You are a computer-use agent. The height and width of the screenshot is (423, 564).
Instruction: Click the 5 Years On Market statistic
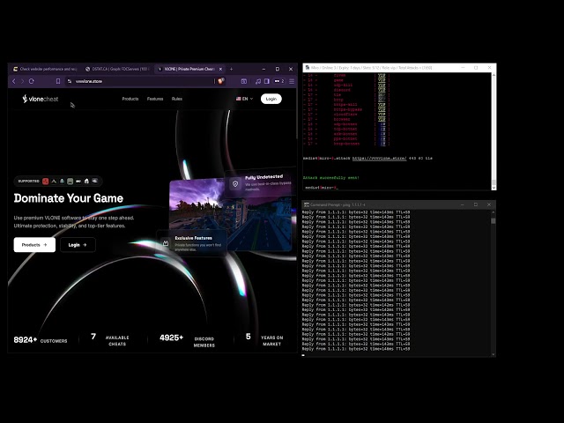click(x=264, y=340)
